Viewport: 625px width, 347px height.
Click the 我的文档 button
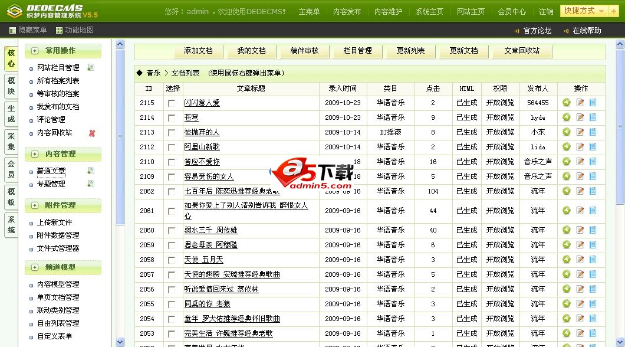pyautogui.click(x=251, y=51)
